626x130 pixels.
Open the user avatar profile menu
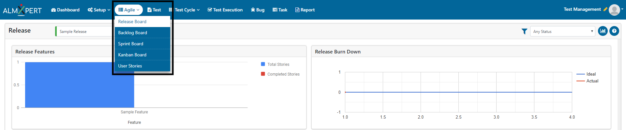pos(615,10)
